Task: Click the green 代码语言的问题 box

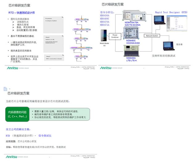Action: (17, 114)
